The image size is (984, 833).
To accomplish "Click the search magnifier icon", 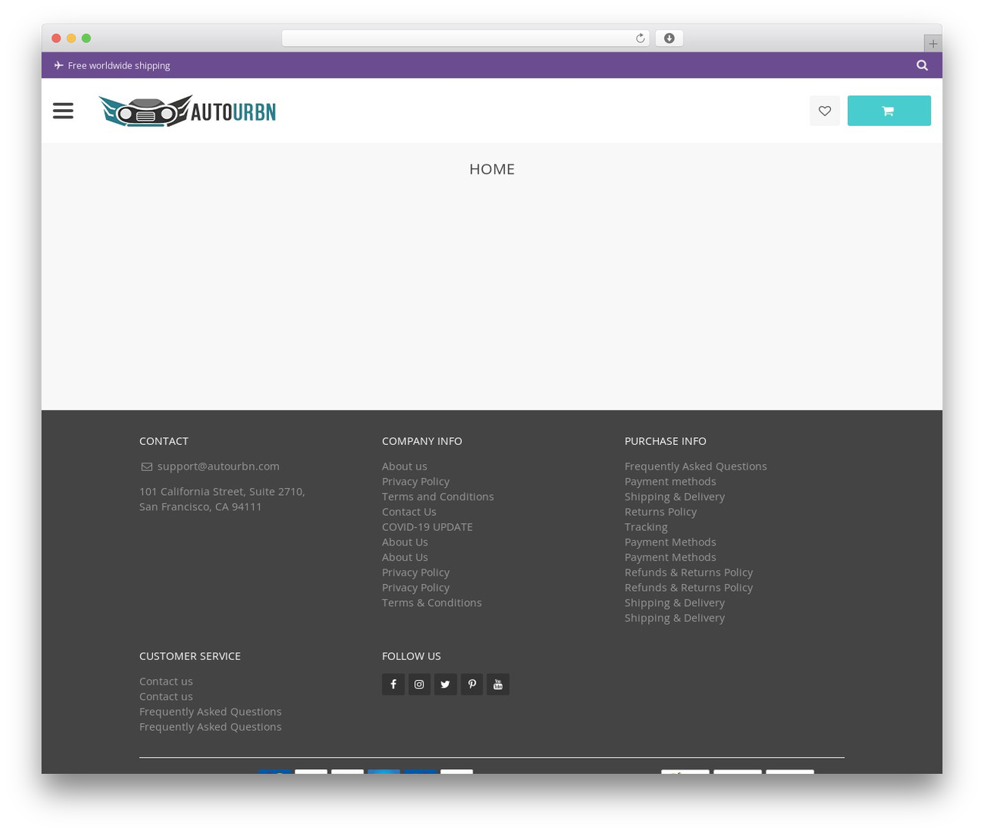I will (922, 65).
